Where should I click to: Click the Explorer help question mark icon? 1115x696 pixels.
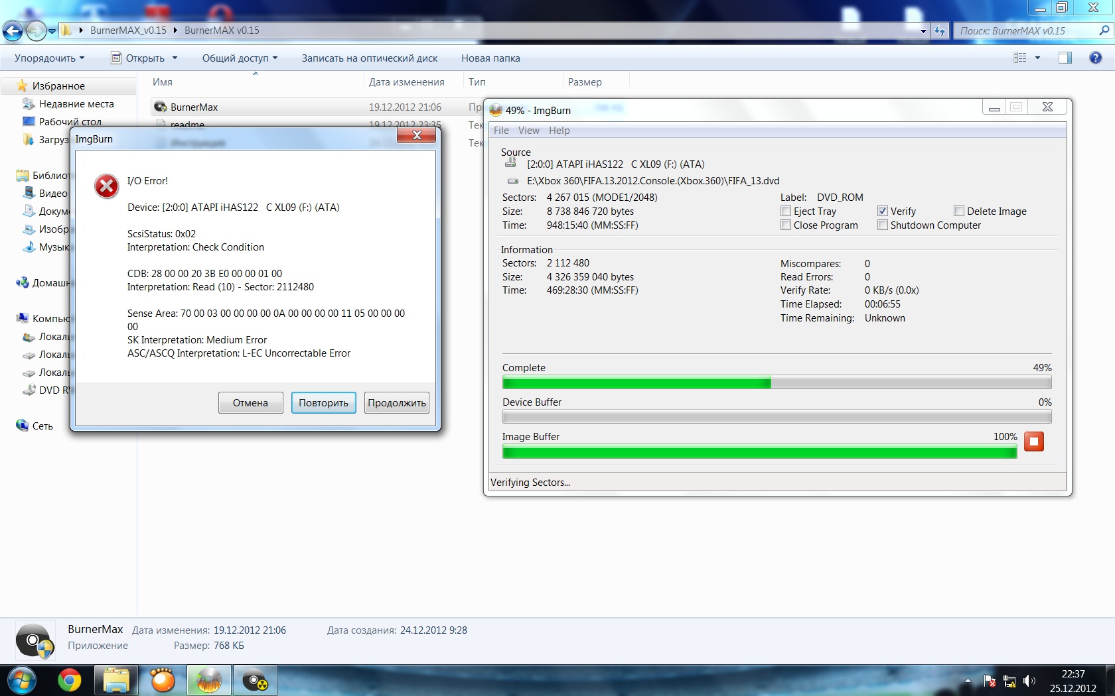[1096, 58]
